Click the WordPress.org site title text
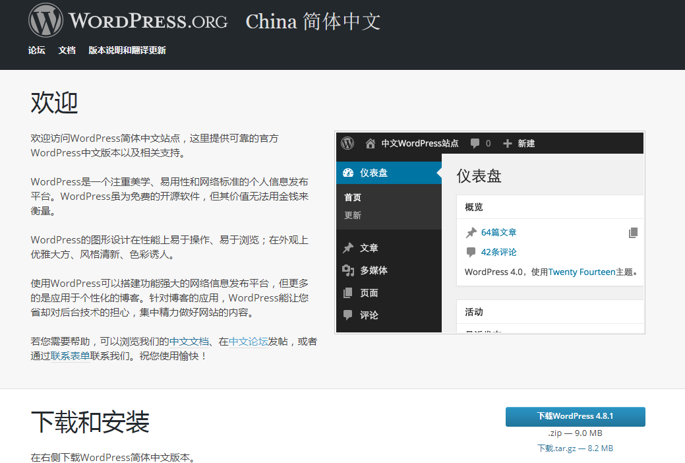 [148, 21]
